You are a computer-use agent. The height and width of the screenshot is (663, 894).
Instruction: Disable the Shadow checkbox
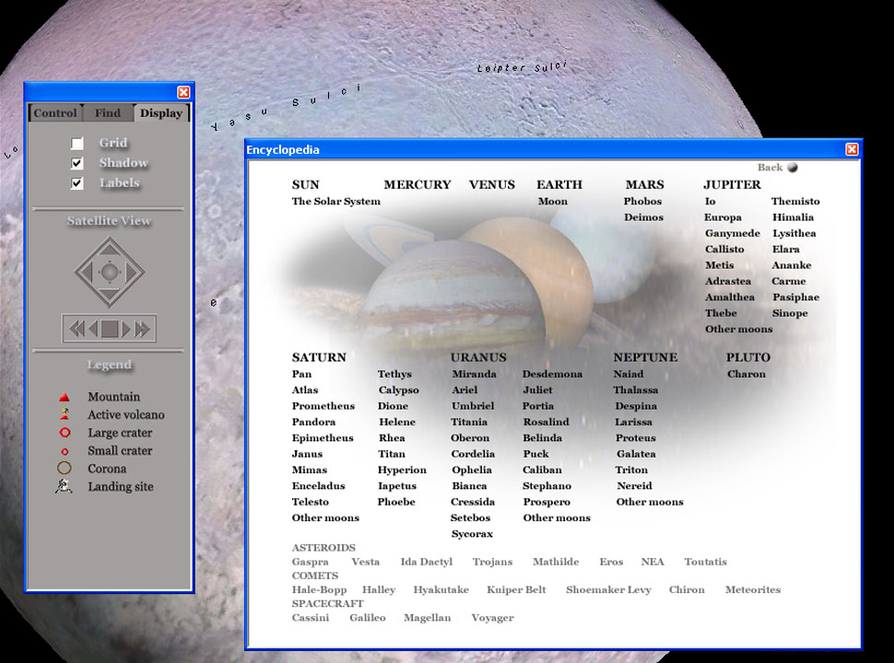[x=77, y=164]
